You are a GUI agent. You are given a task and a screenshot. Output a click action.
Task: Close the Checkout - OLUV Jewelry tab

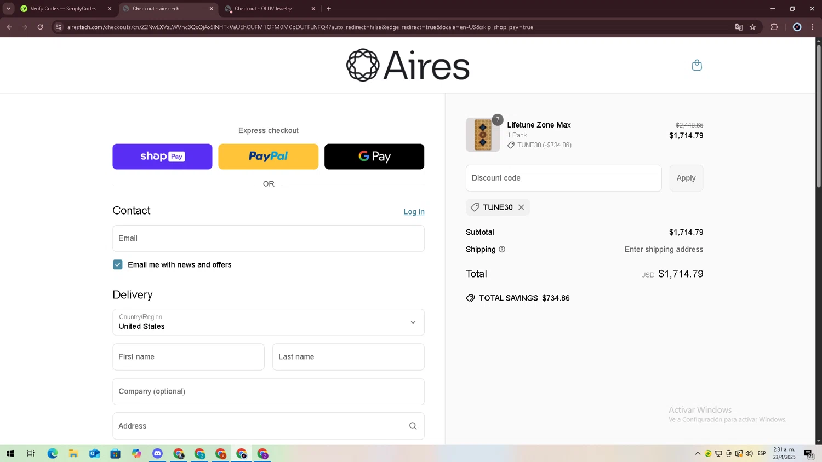(313, 9)
